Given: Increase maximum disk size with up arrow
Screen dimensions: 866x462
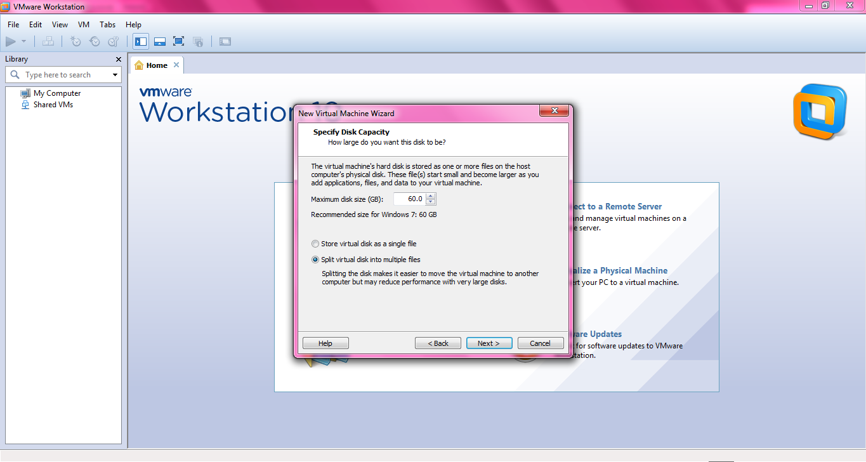Looking at the screenshot, I should (x=431, y=196).
